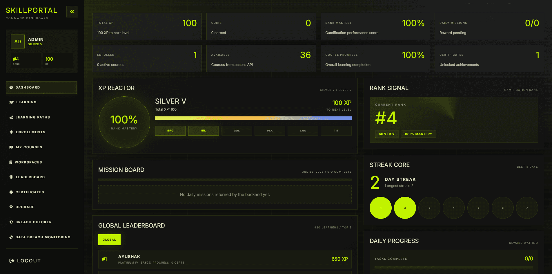The image size is (552, 274).
Task: Click streak day 7 circle
Action: (527, 208)
